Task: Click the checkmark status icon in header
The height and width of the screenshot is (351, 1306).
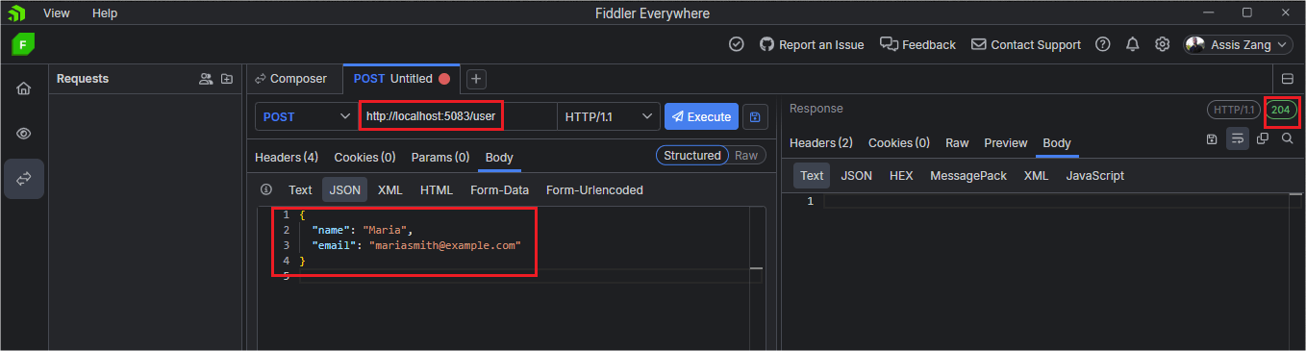Action: tap(737, 44)
